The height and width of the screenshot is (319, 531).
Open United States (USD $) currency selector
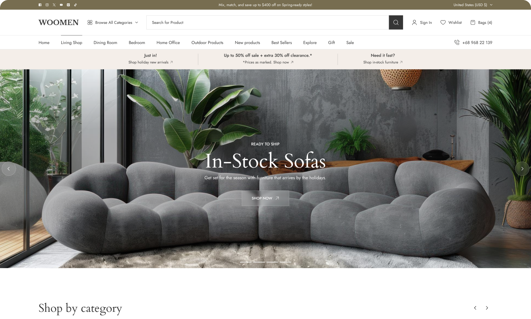click(473, 5)
